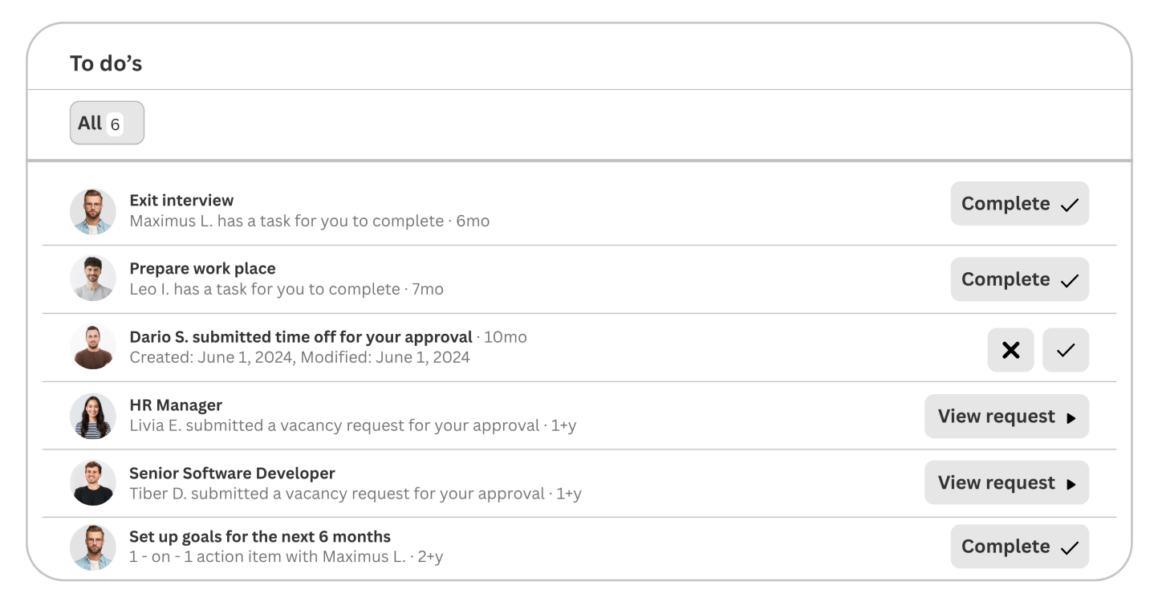Image resolution: width=1154 pixels, height=602 pixels.
Task: View request for HR Manager vacancy
Action: 1006,417
